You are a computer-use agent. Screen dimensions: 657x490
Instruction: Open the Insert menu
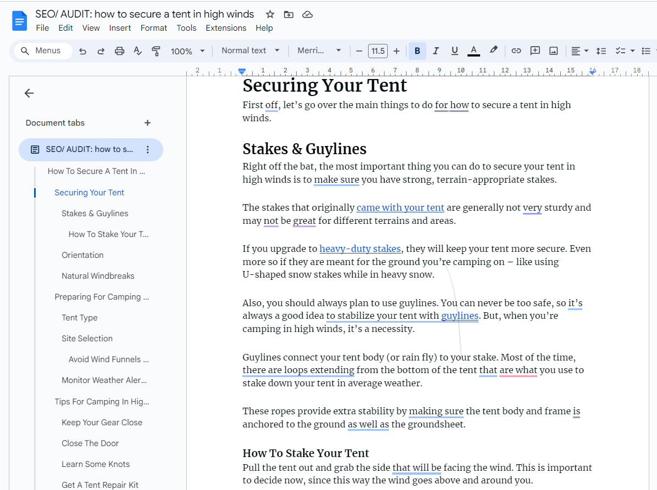pyautogui.click(x=120, y=28)
